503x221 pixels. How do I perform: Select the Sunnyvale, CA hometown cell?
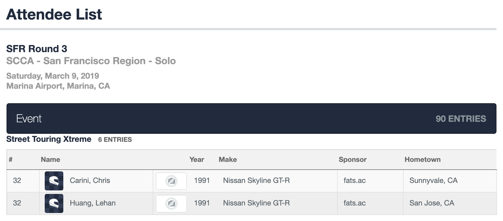pyautogui.click(x=433, y=180)
